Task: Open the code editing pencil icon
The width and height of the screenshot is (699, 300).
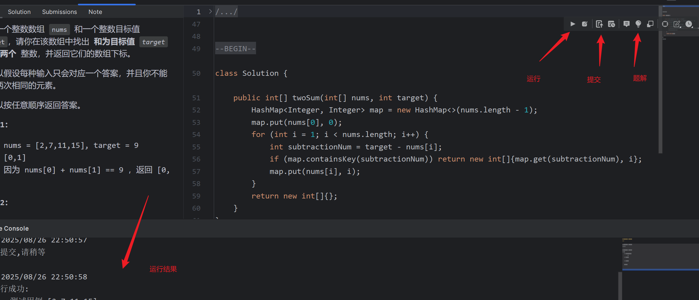Action: click(x=585, y=24)
